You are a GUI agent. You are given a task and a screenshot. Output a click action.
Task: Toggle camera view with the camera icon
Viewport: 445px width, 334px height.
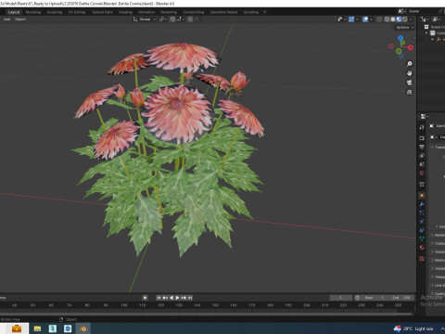click(x=410, y=83)
